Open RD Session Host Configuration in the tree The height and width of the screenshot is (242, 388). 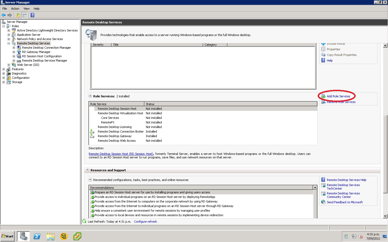[x=41, y=56]
